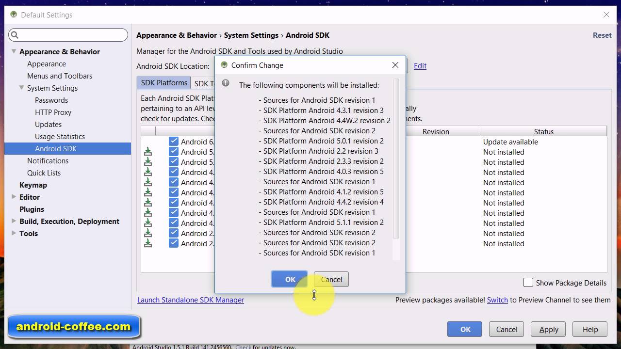The height and width of the screenshot is (349, 621).
Task: Click 'SDK Platform Android 4.3.1 revision 3' line
Action: click(321, 110)
